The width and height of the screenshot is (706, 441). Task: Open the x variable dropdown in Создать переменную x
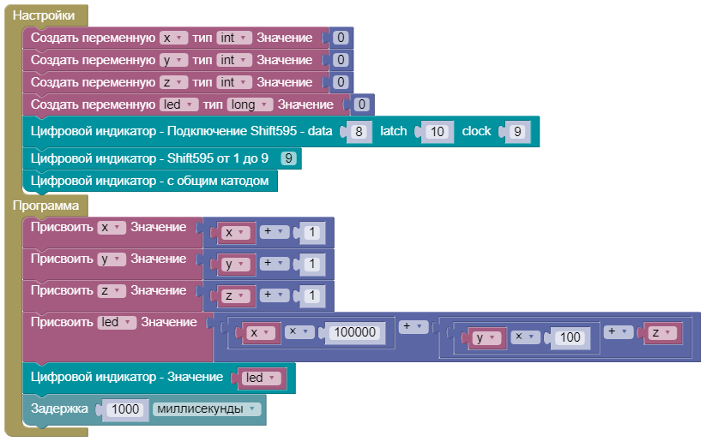pos(173,38)
